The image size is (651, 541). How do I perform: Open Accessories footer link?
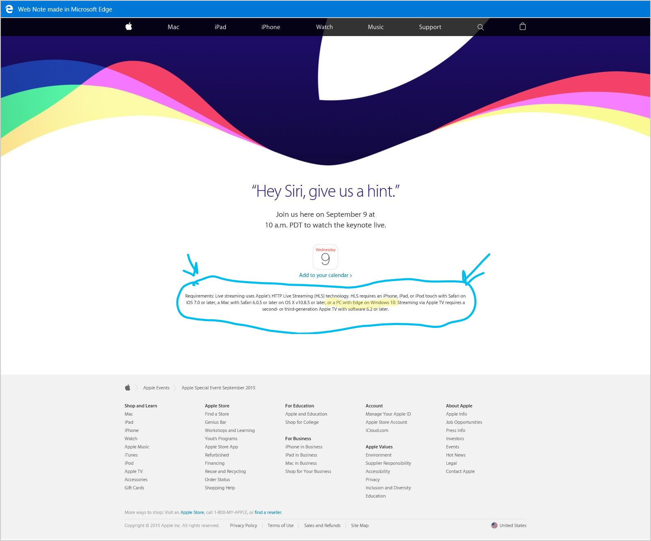136,480
